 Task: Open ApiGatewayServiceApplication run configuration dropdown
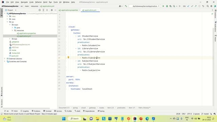point(145,6)
